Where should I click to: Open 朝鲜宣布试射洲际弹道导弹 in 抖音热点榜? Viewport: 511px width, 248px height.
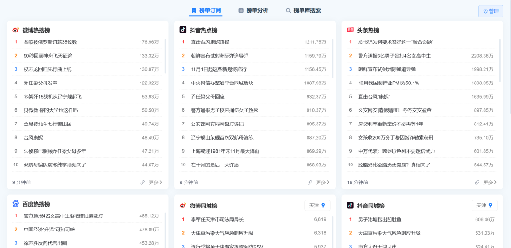click(220, 56)
